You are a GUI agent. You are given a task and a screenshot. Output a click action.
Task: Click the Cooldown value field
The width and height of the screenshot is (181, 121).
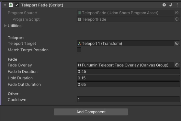[128, 99]
